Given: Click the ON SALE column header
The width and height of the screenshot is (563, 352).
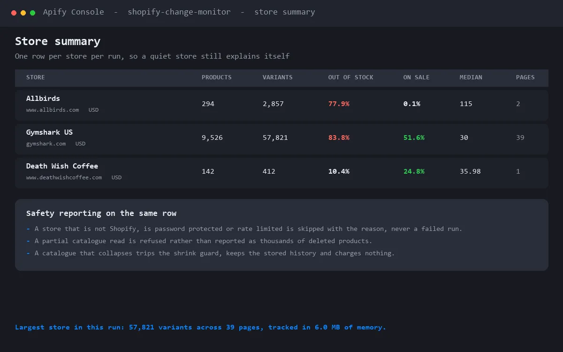Looking at the screenshot, I should [417, 77].
